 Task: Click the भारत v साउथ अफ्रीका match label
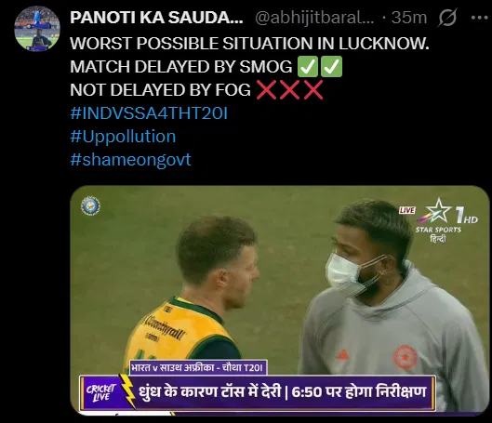click(198, 367)
